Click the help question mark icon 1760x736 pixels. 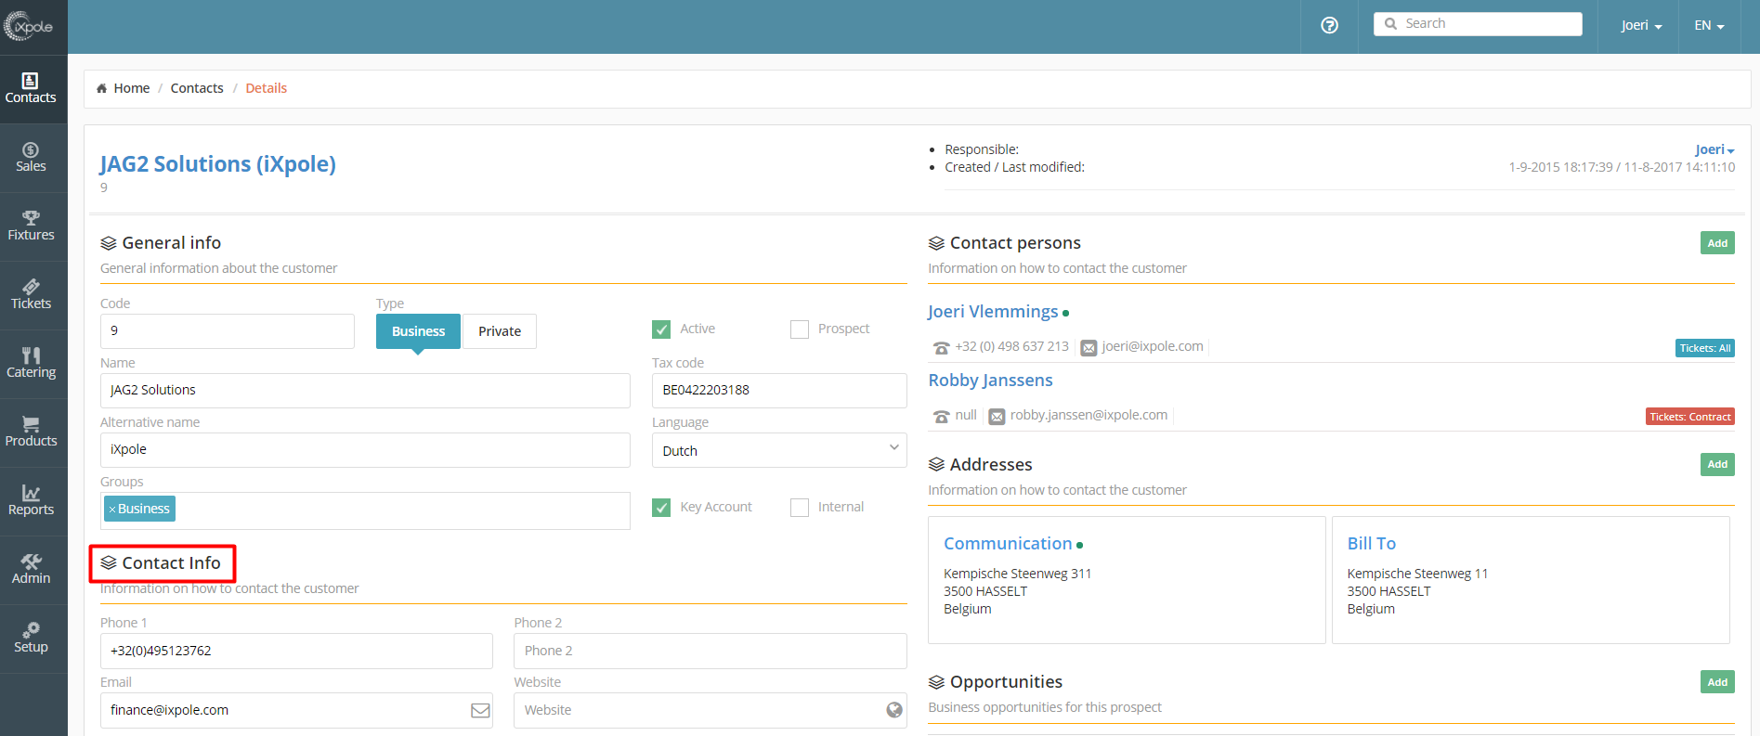pyautogui.click(x=1329, y=25)
